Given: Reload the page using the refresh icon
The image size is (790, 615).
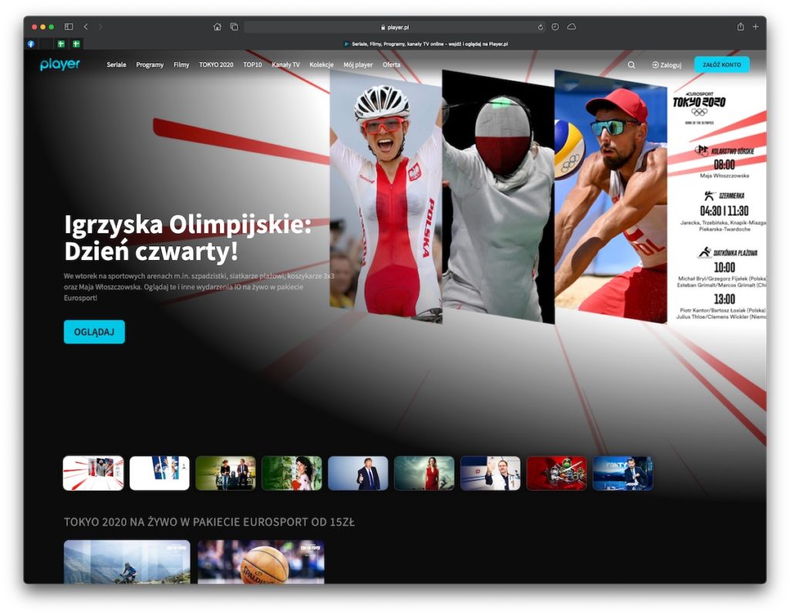Looking at the screenshot, I should (x=541, y=27).
